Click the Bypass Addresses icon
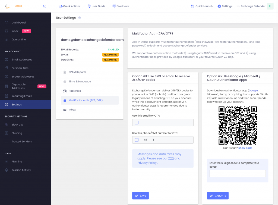 7,76
